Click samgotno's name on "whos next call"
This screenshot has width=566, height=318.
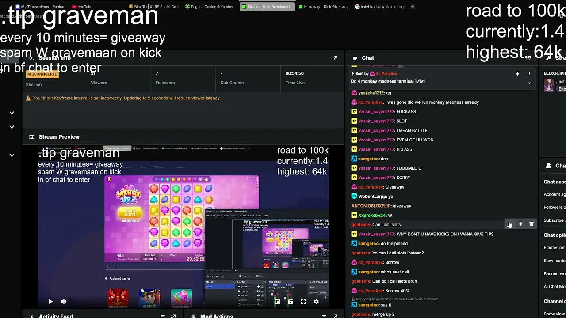point(369,272)
